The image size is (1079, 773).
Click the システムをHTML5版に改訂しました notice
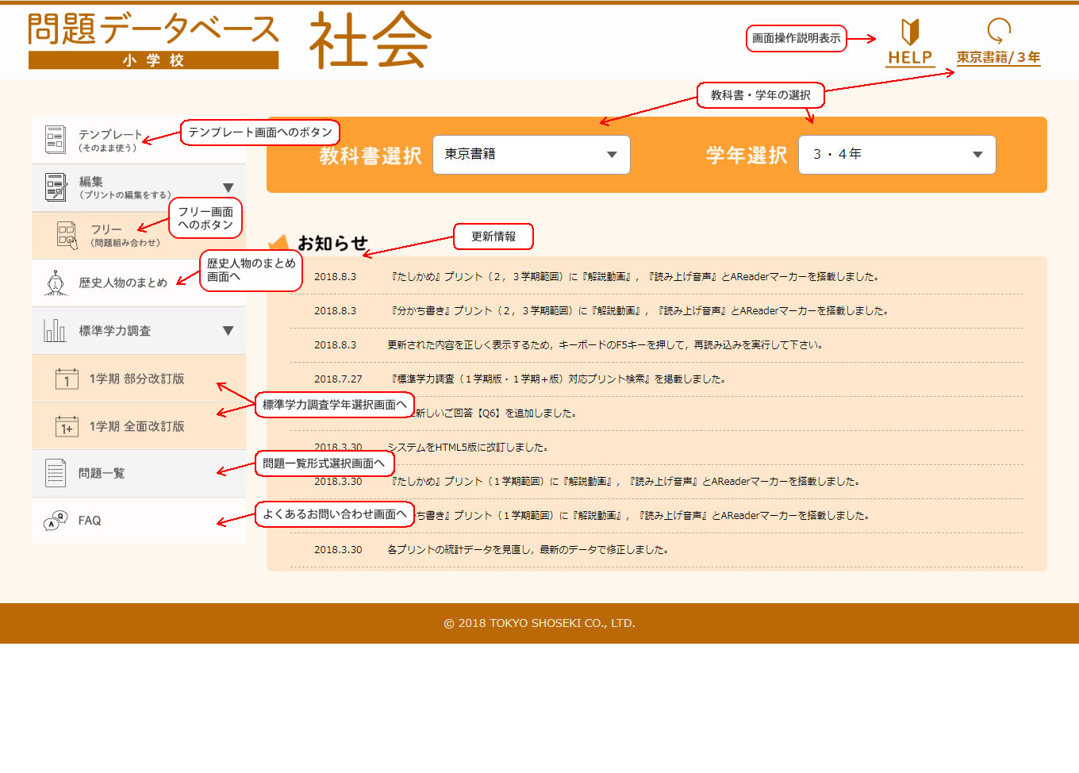coord(468,448)
